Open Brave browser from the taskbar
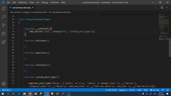Screen dimensions: 171x96 [x=52, y=94]
